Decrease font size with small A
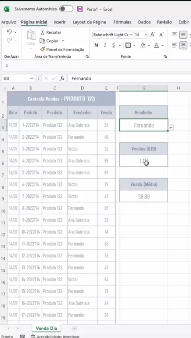The height and width of the screenshot is (338, 191). (x=162, y=35)
